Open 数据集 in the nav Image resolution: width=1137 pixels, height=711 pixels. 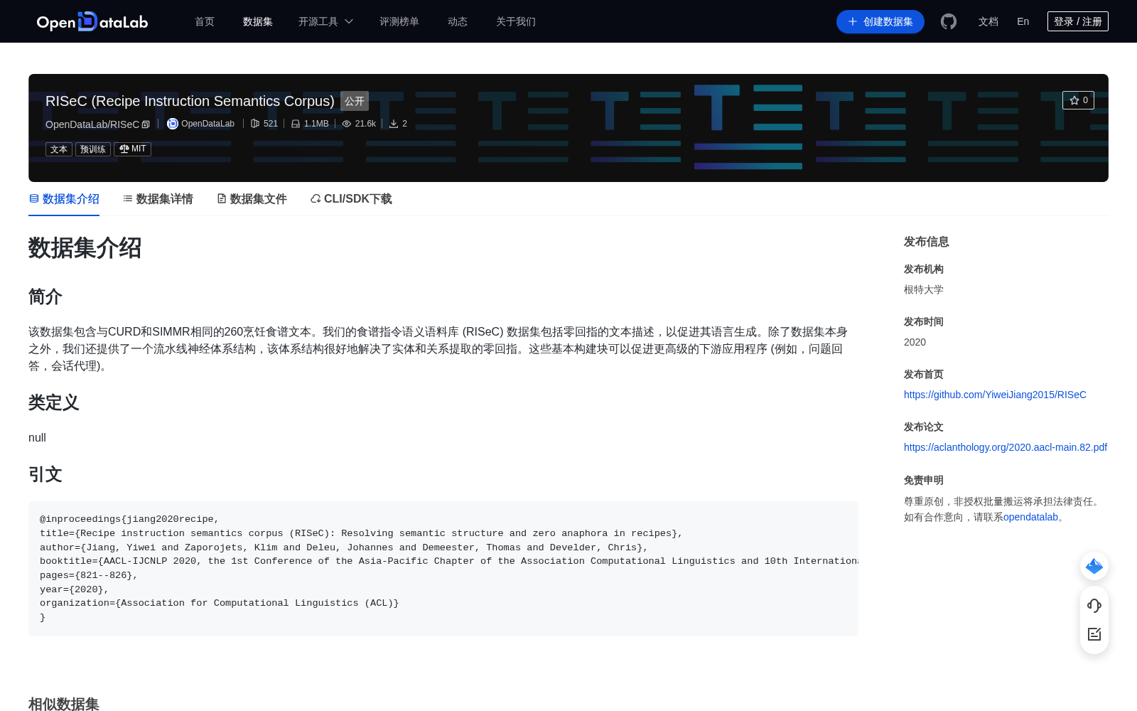tap(258, 21)
